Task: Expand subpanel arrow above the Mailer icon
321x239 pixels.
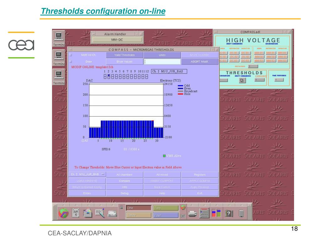Action: coord(113,205)
